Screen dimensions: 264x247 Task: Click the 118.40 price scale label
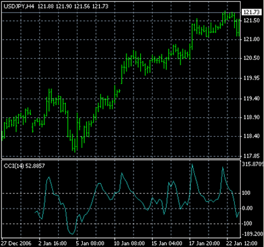coord(252,136)
